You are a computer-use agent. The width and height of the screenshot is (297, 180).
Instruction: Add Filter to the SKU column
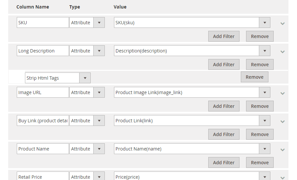(x=224, y=36)
